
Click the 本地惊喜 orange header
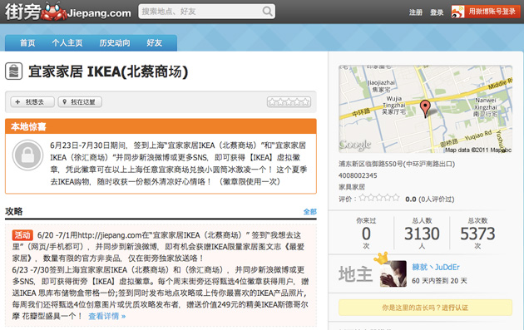point(161,126)
